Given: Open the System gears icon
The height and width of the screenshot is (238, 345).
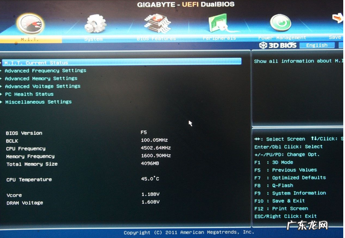Looking at the screenshot, I should point(95,24).
